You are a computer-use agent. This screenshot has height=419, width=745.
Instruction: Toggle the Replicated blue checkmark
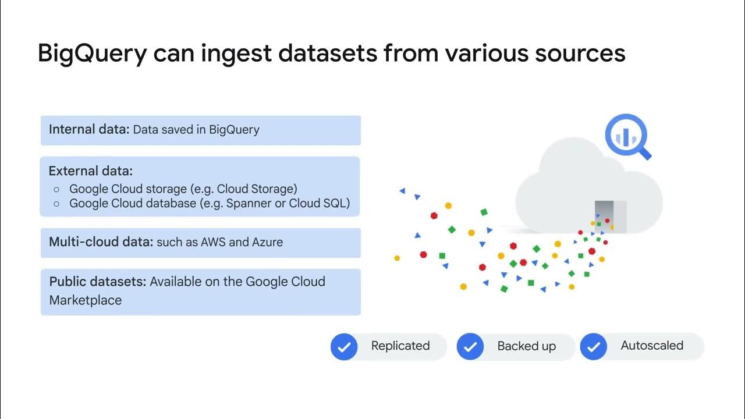344,346
